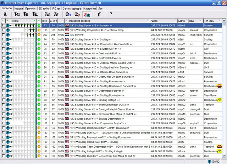227x164 pixels.
Task: Toggle the checkbox for Skulltag Cooperative #01 row
Action: pos(3,30)
